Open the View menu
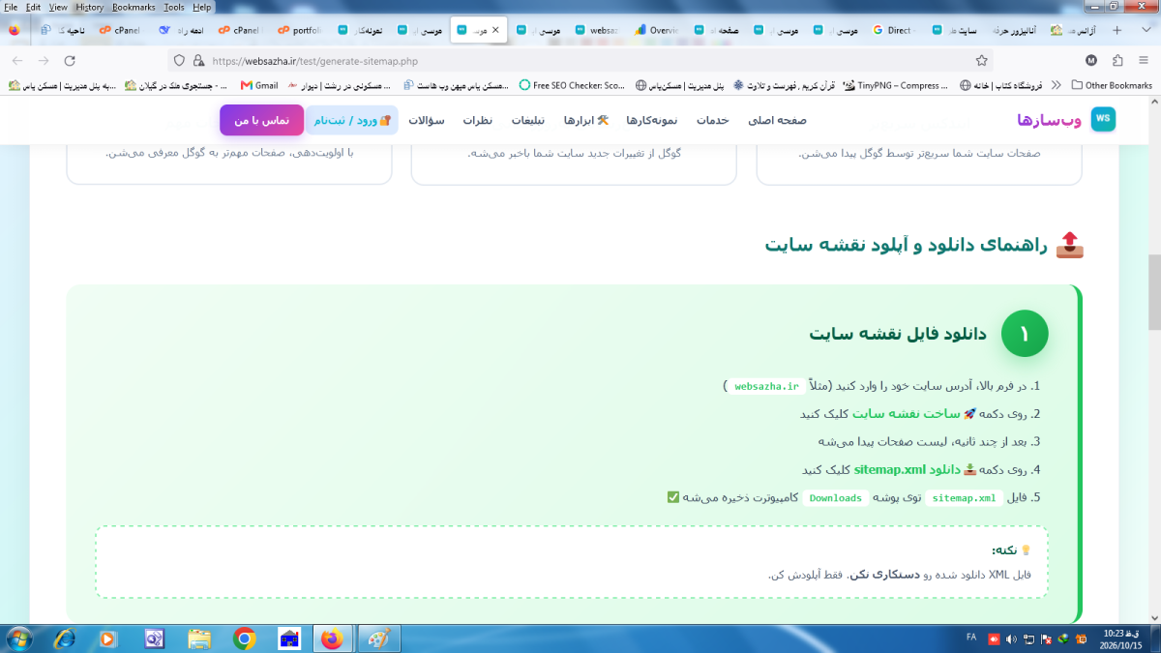This screenshot has height=653, width=1161. point(58,7)
